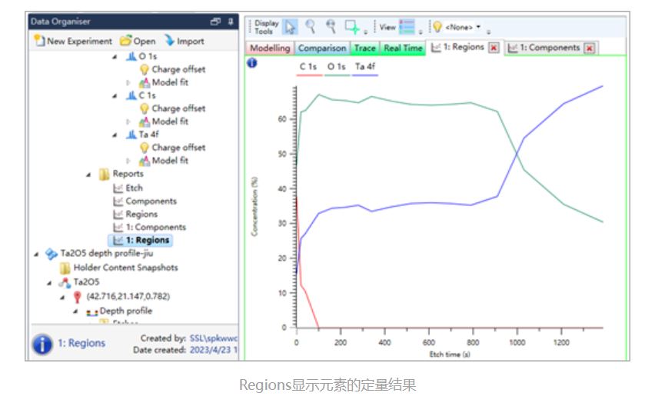Select the rectangle region add tool

tap(353, 28)
